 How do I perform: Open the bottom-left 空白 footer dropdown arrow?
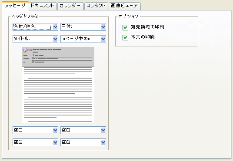click(x=55, y=142)
